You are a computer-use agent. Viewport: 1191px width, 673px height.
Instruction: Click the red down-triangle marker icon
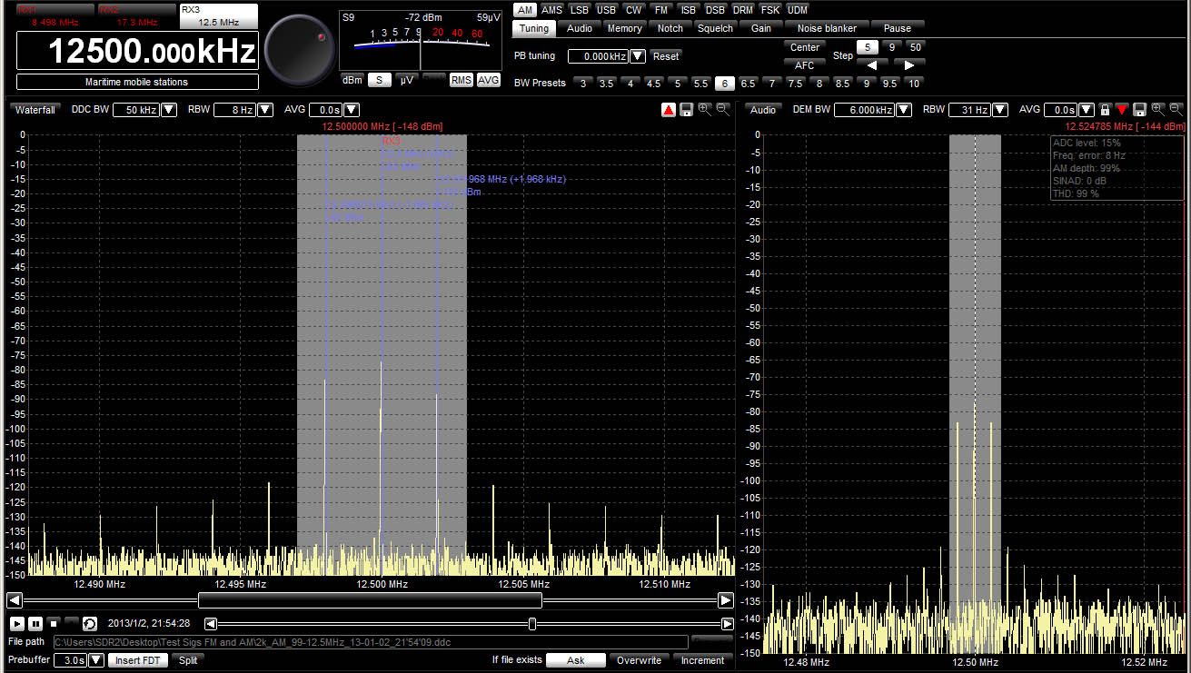1122,110
